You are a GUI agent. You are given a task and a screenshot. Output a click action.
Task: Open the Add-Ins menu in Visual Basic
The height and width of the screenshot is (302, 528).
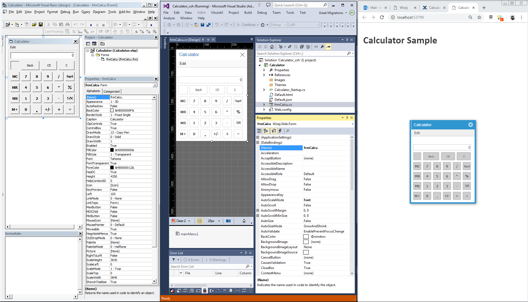pyautogui.click(x=124, y=12)
